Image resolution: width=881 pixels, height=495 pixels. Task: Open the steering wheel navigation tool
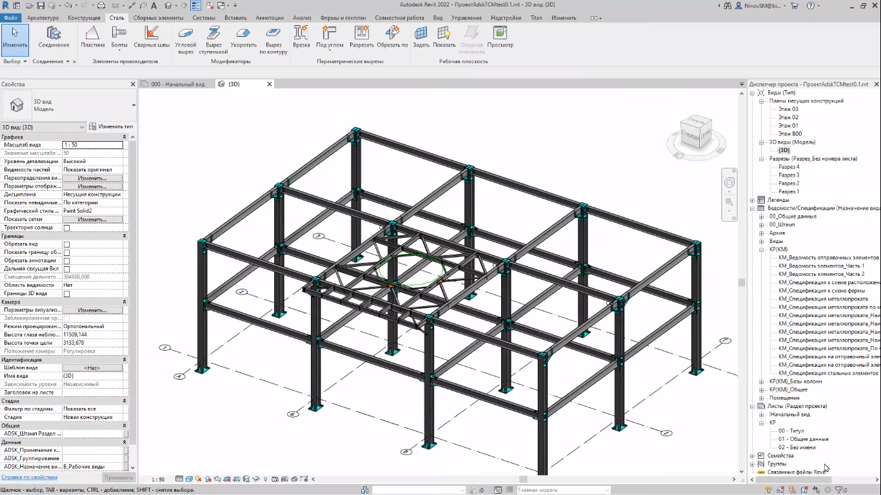click(729, 183)
